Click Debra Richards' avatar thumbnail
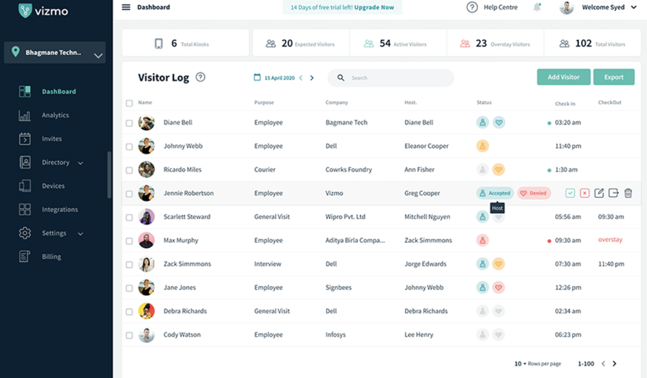The height and width of the screenshot is (378, 647). point(146,311)
